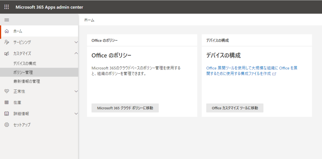Viewport: 322px width, 159px height.
Task: Click the 在庫 inventory grid icon
Action: click(7, 102)
